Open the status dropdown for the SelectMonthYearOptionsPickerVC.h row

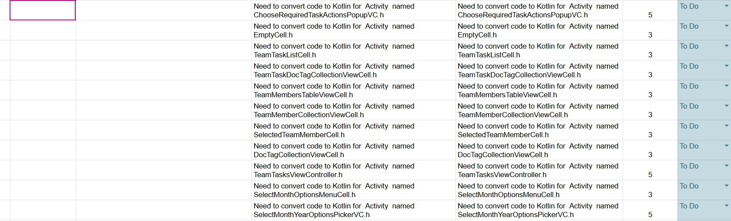point(726,206)
